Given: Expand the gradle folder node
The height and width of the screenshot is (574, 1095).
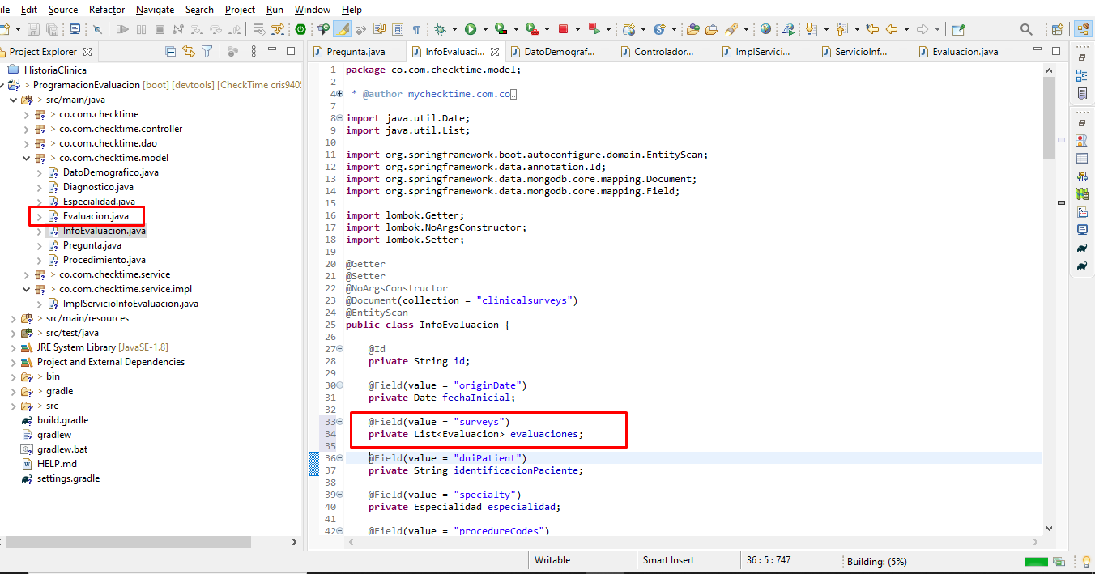Looking at the screenshot, I should coord(13,391).
